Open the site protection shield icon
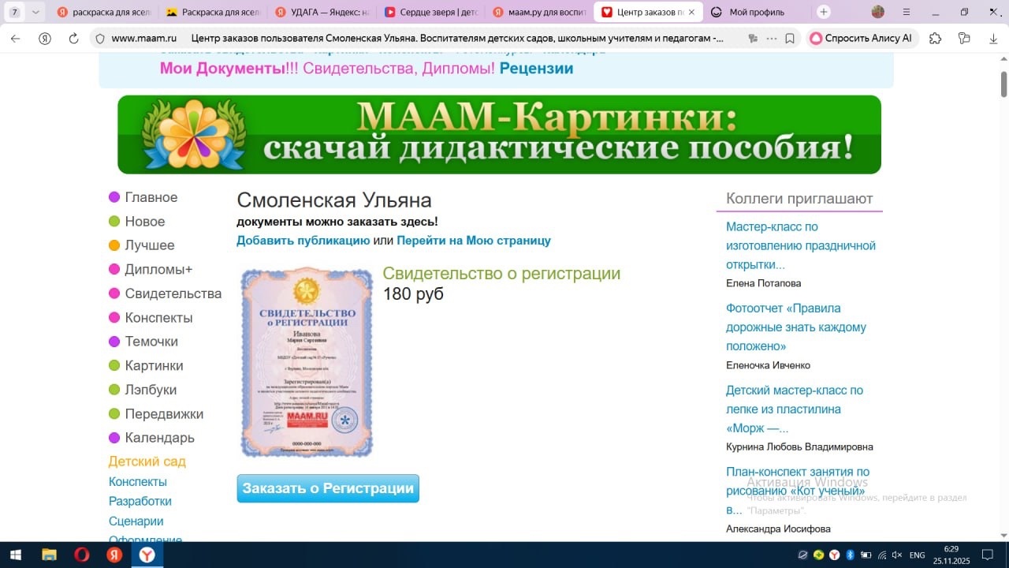This screenshot has width=1009, height=568. point(99,39)
